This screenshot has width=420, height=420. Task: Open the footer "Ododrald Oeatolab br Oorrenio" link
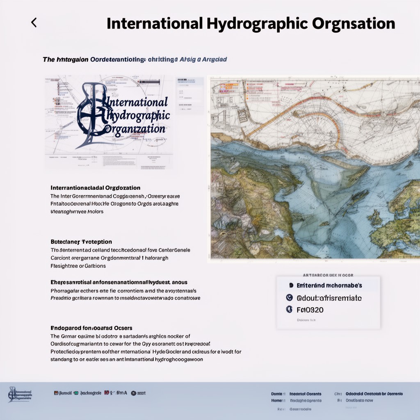click(x=374, y=393)
